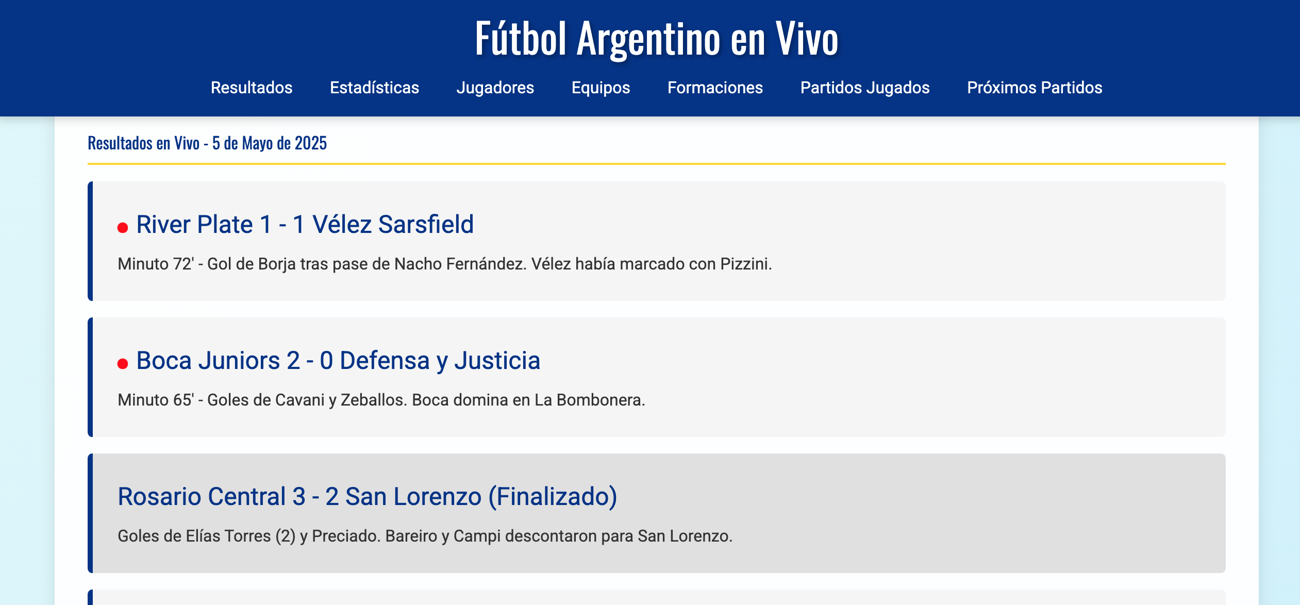Open Boca Juniors 2 - 0 Defensa y Justicia match

click(338, 361)
